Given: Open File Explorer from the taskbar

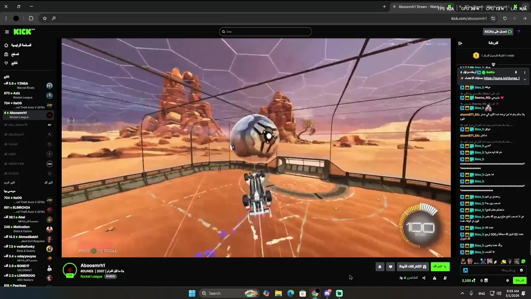Looking at the screenshot, I should (278, 293).
